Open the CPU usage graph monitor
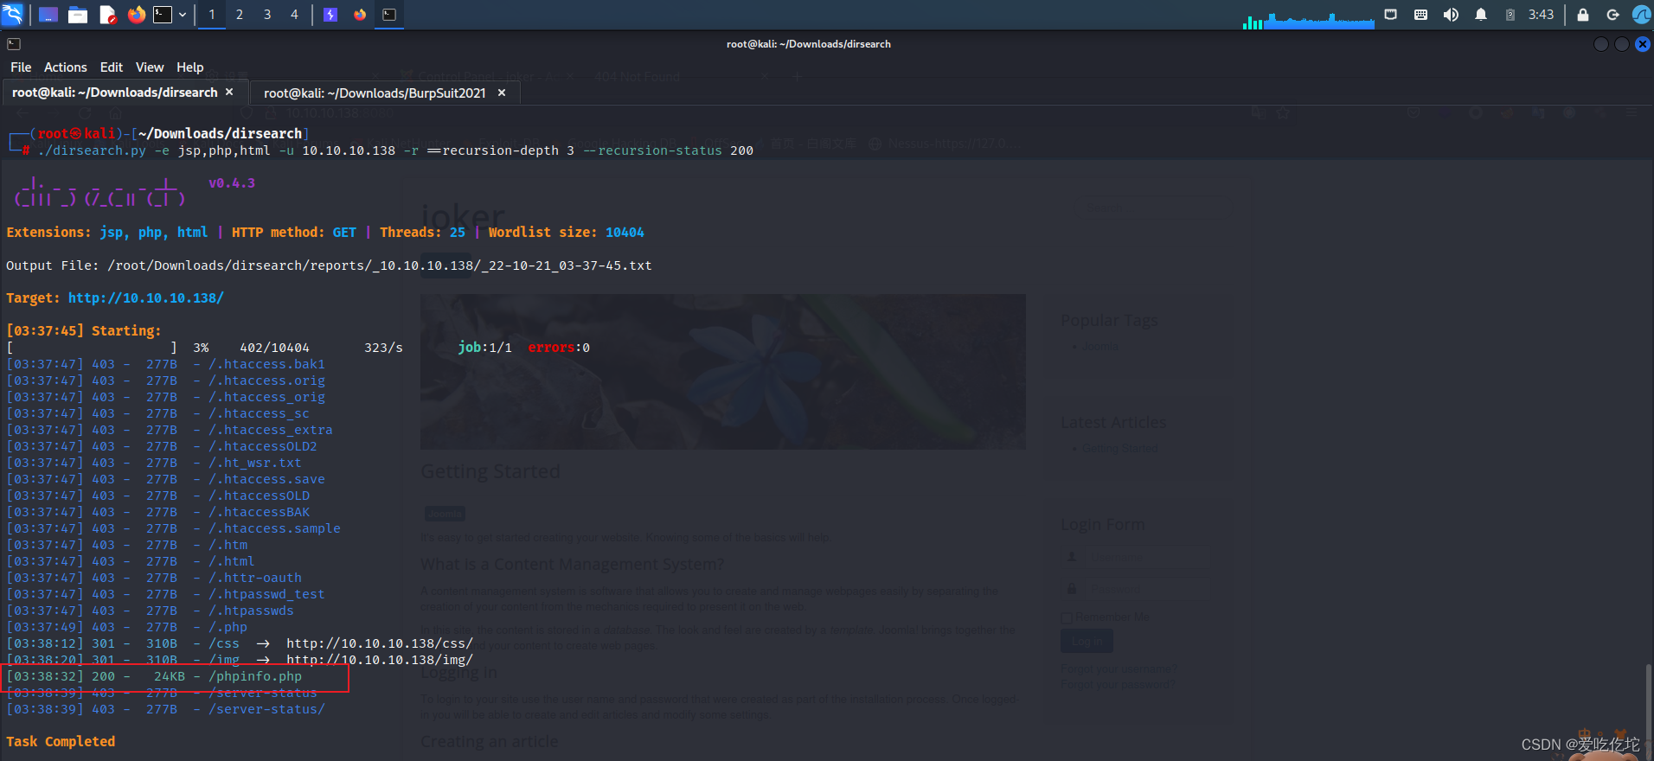 pos(1308,20)
